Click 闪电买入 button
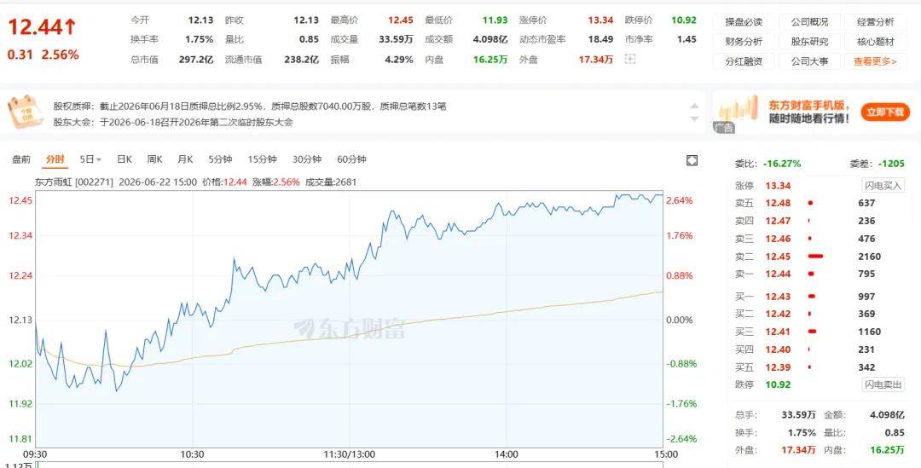 883,186
